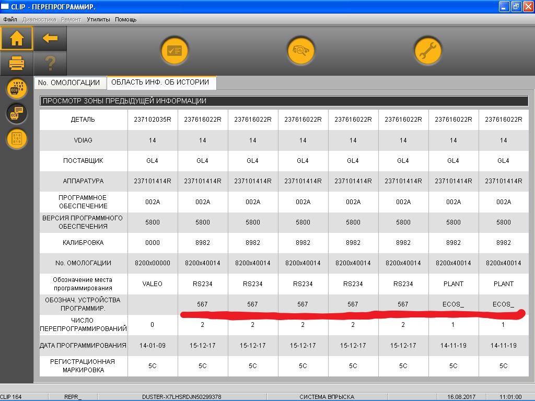
Task: Click the round checklist icon in the toolbar
Action: [174, 51]
